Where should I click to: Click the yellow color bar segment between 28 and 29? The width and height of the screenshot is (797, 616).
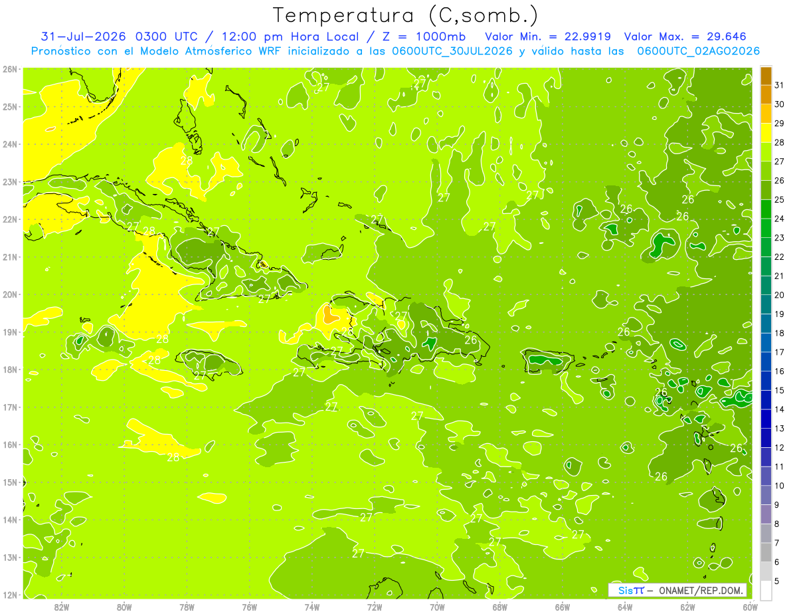(766, 132)
